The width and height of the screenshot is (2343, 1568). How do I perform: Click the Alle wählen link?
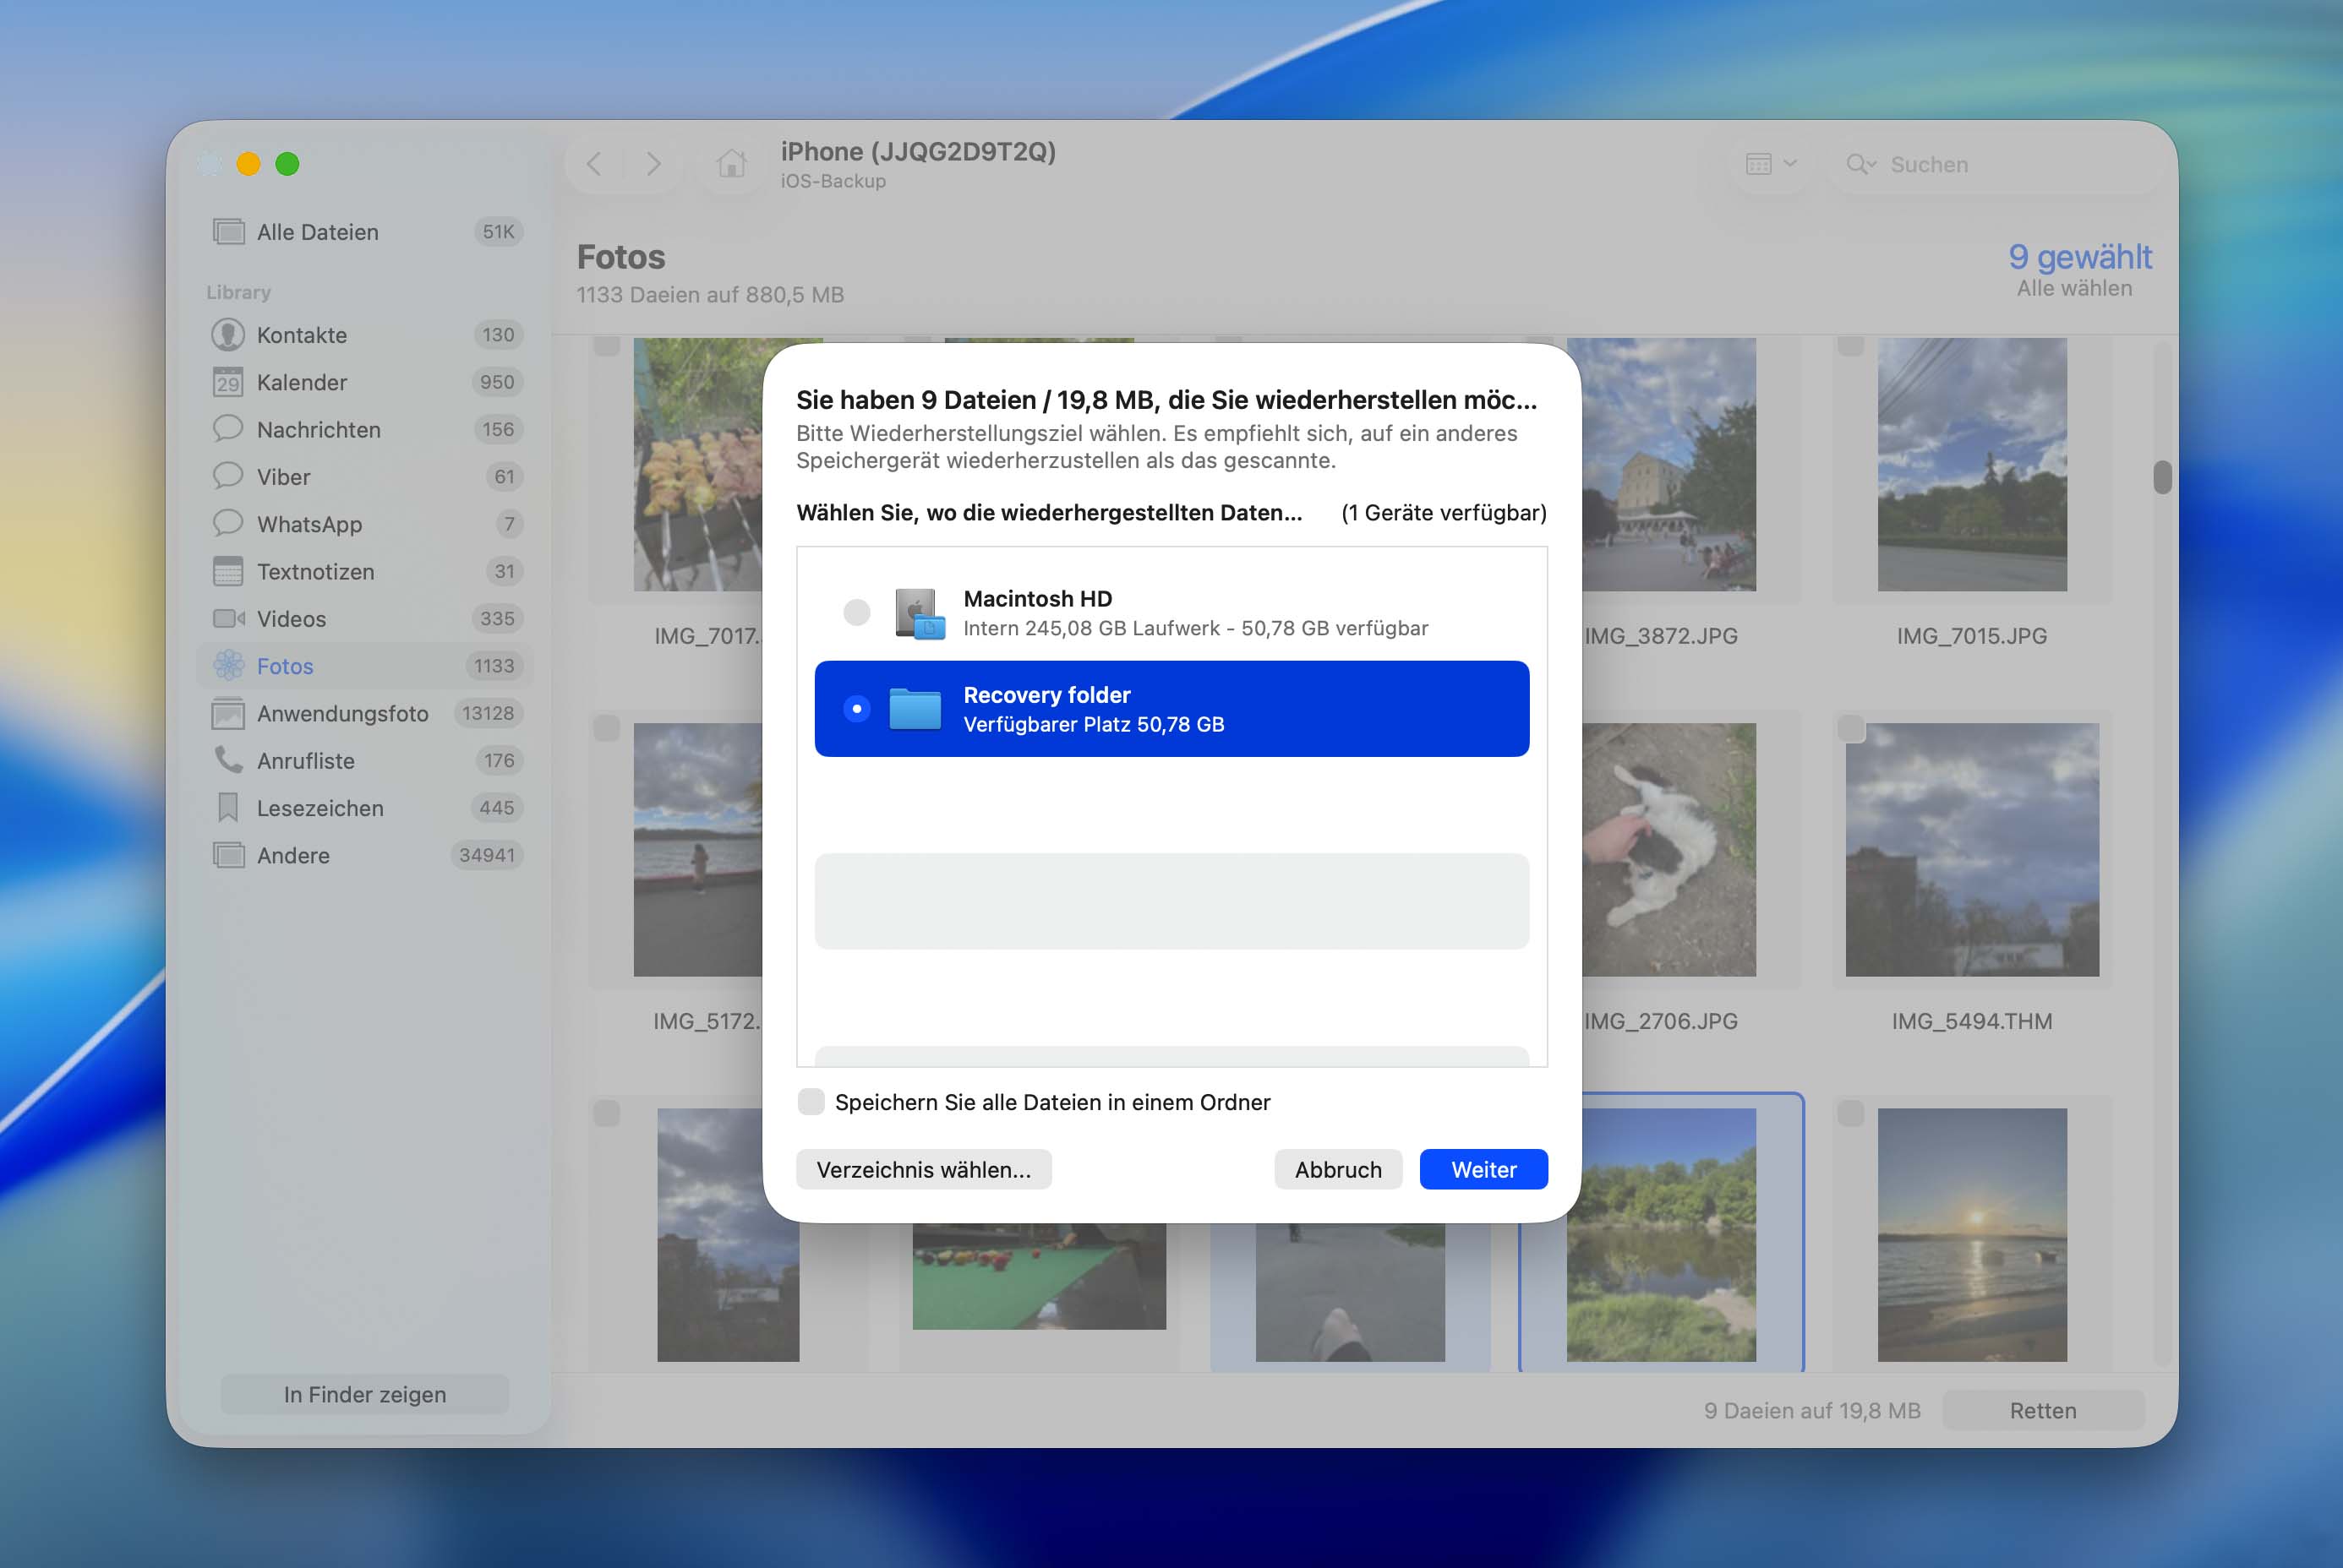tap(2074, 288)
